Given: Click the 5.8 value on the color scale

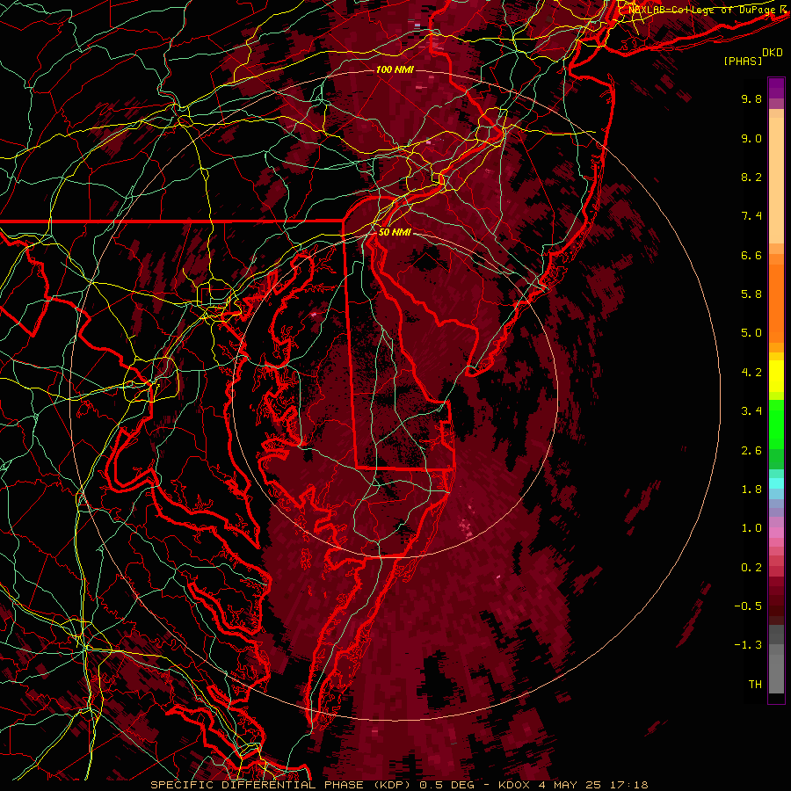Looking at the screenshot, I should coord(751,294).
